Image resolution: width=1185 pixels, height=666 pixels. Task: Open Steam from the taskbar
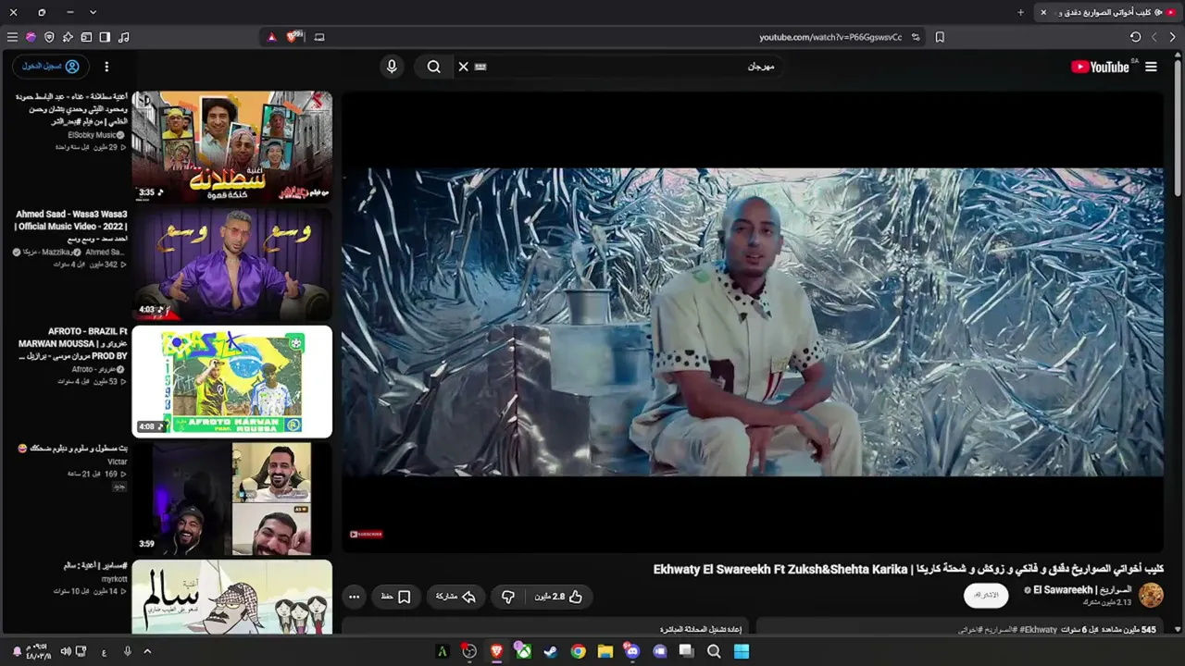tap(551, 651)
